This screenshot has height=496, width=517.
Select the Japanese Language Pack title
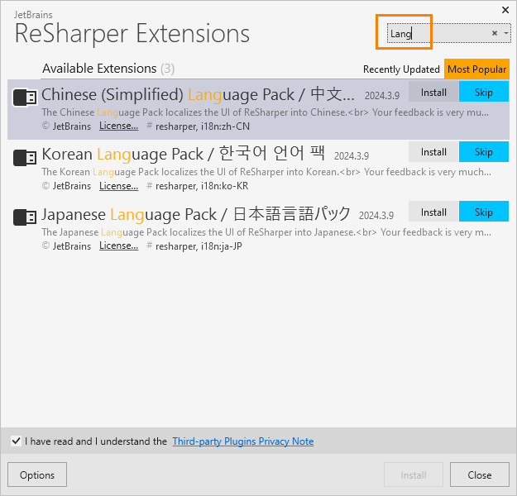pyautogui.click(x=196, y=214)
